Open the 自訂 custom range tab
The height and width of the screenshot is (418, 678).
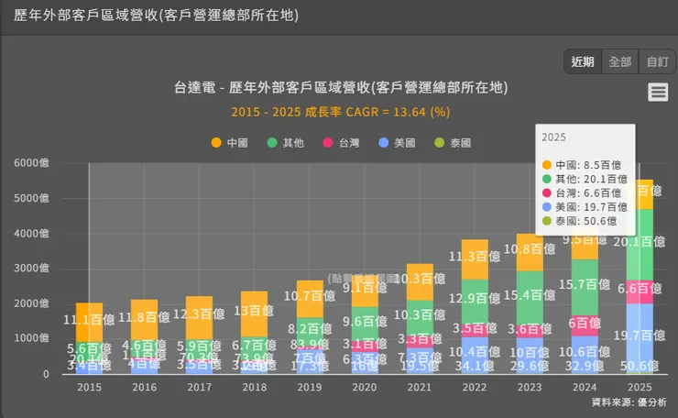click(657, 61)
